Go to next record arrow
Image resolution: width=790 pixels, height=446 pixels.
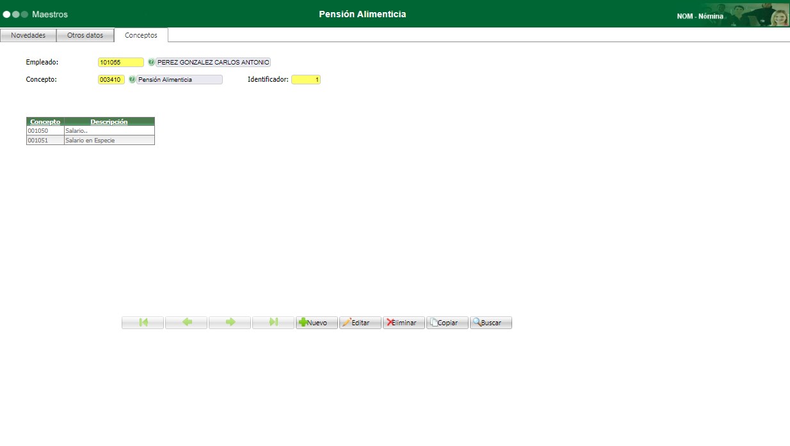click(230, 323)
